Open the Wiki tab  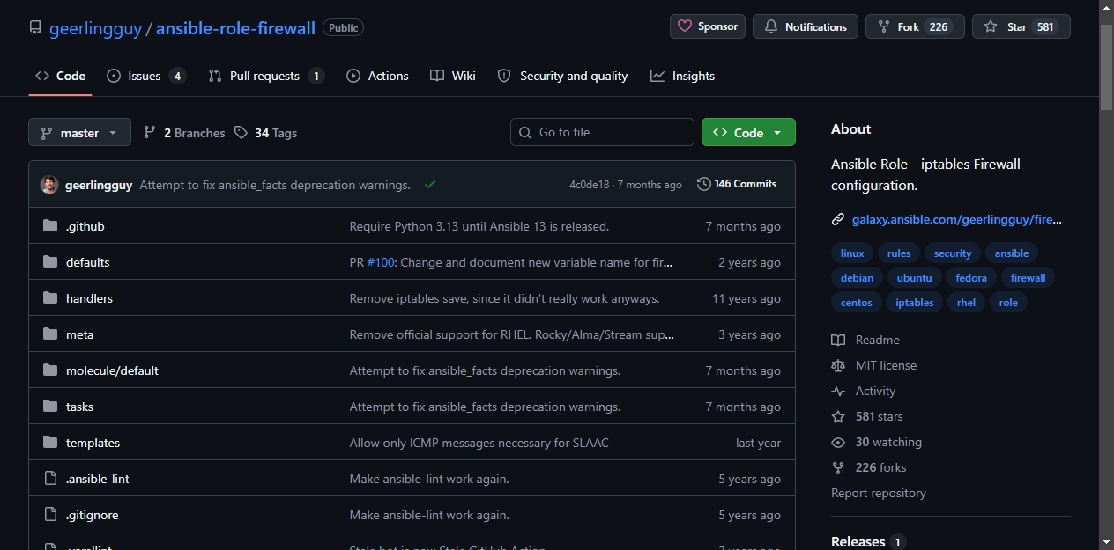point(453,76)
